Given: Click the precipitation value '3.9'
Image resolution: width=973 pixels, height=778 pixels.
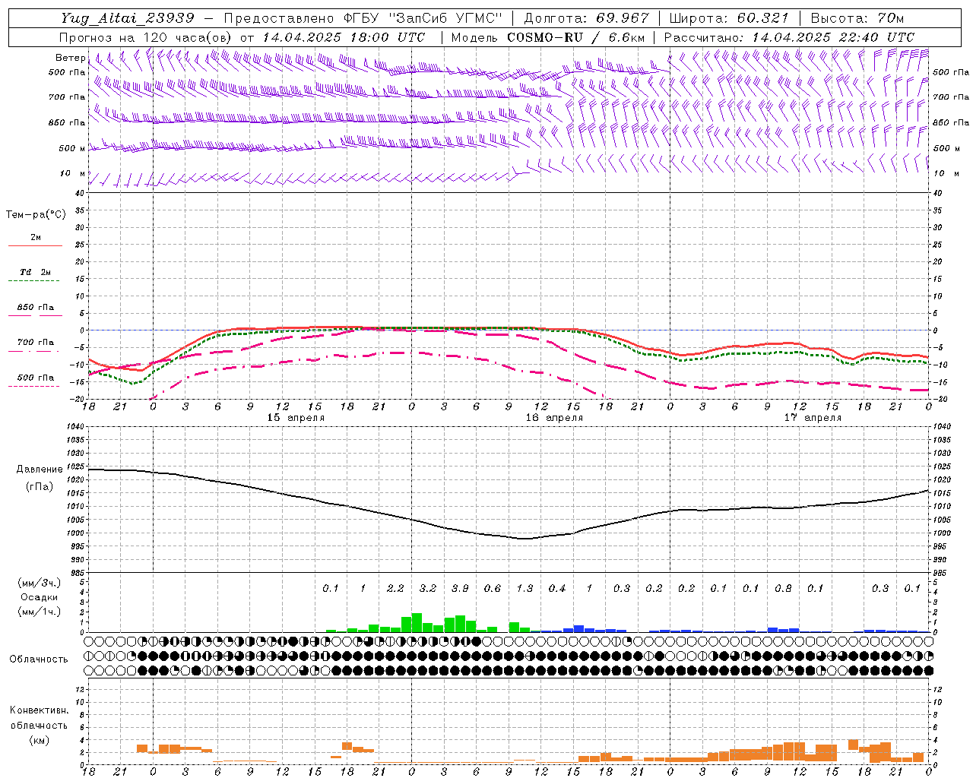Looking at the screenshot, I should [x=460, y=588].
